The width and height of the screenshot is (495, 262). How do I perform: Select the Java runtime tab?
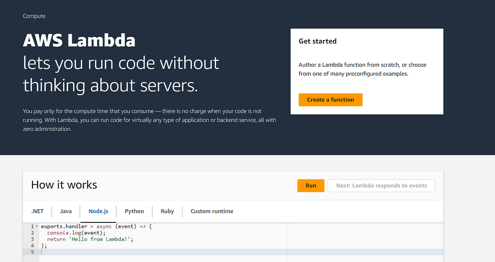[x=66, y=211]
